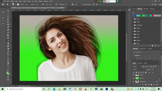The image size is (162, 91).
Task: Add layer style fx icon
Action: 143,85
